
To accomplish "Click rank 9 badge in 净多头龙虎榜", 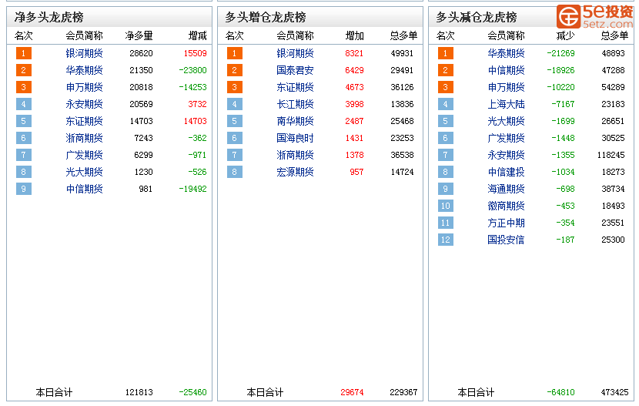I will [24, 190].
